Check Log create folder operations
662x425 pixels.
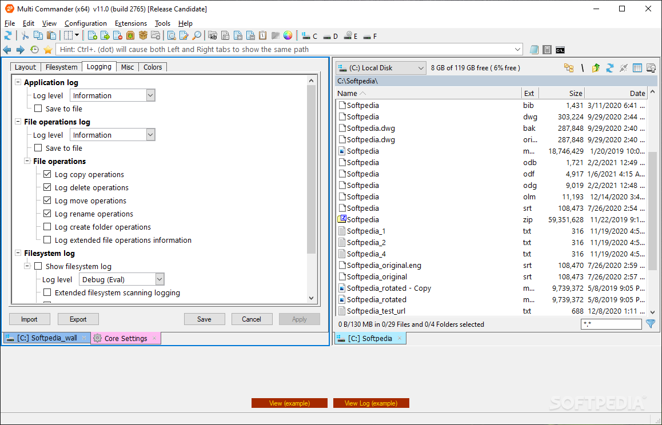47,227
